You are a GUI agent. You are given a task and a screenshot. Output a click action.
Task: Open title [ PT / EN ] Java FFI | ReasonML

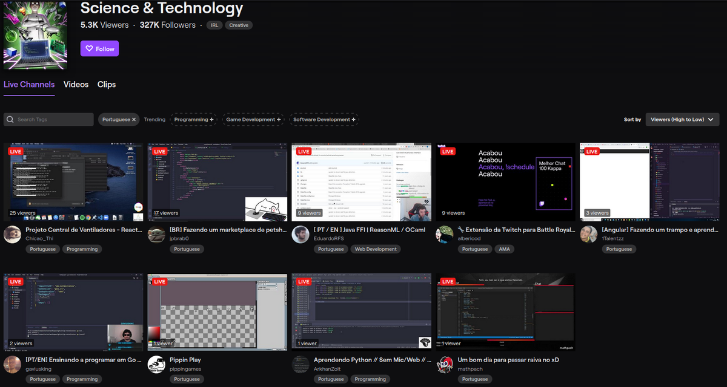point(370,230)
